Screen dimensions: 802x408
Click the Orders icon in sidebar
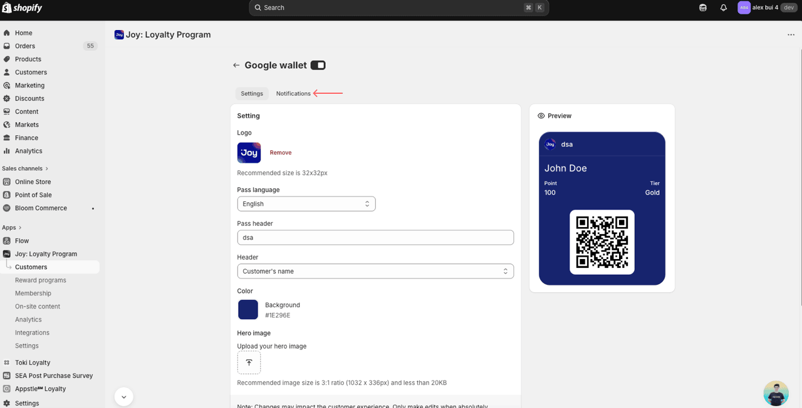coord(7,46)
